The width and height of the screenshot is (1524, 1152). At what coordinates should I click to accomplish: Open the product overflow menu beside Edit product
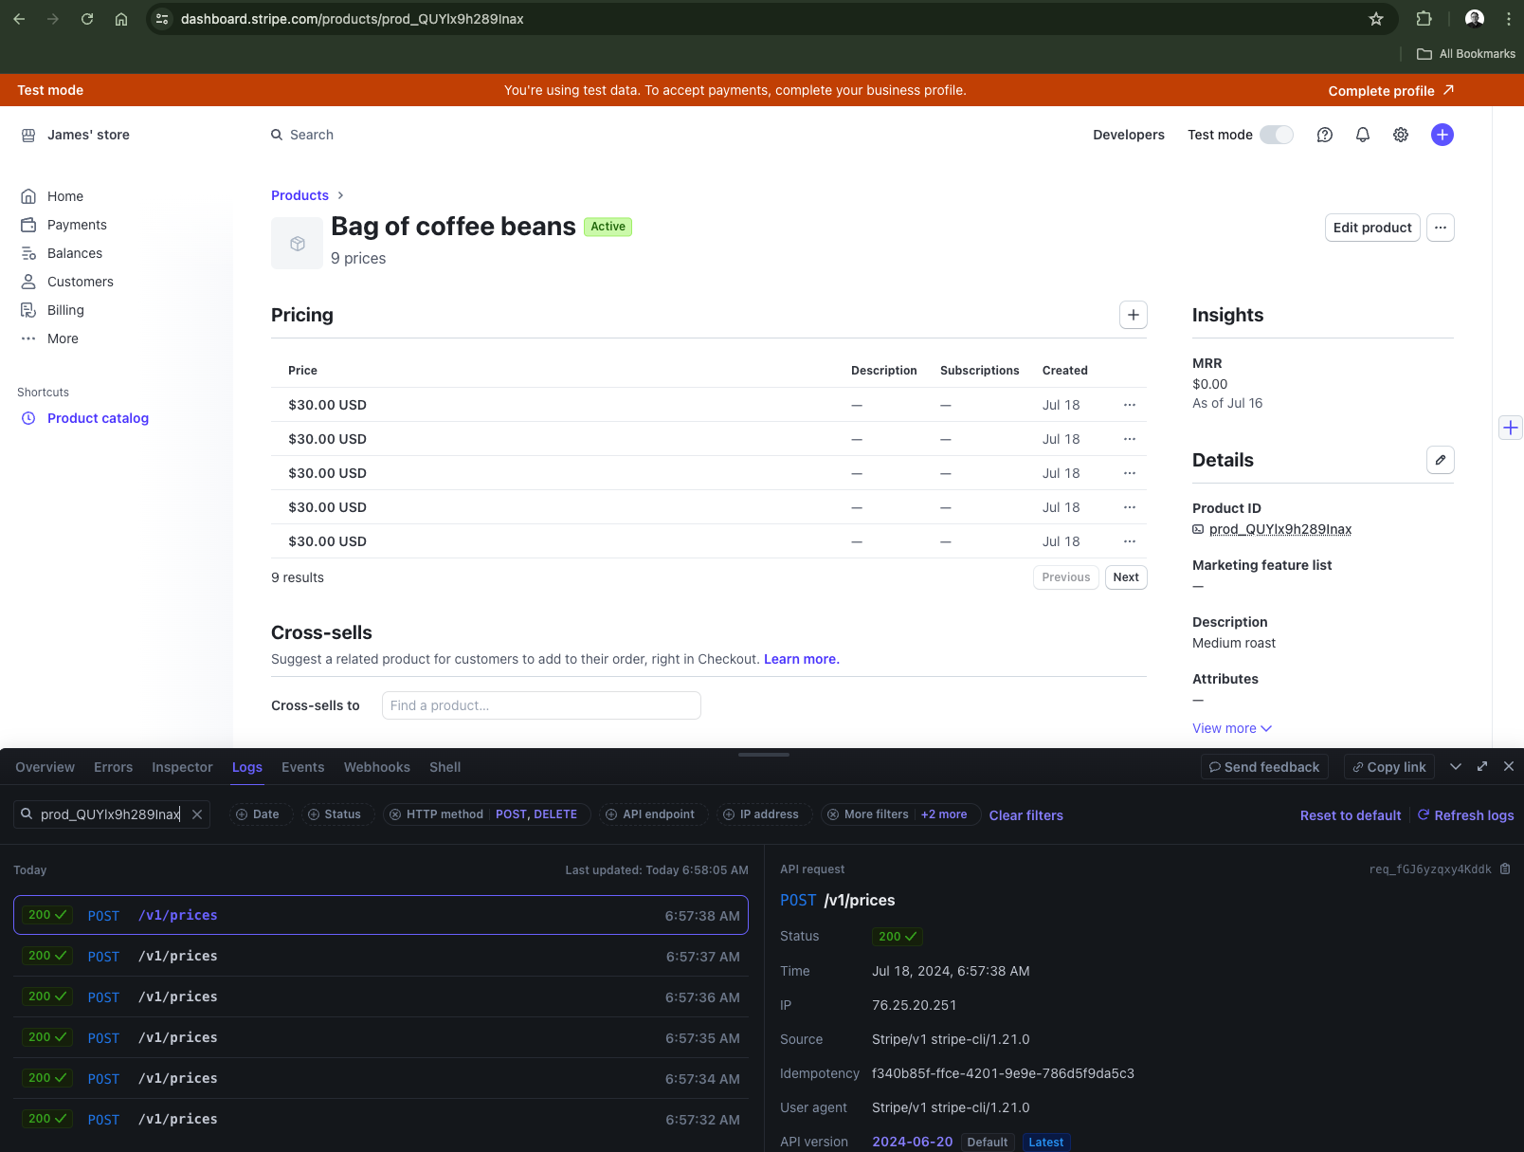tap(1441, 228)
